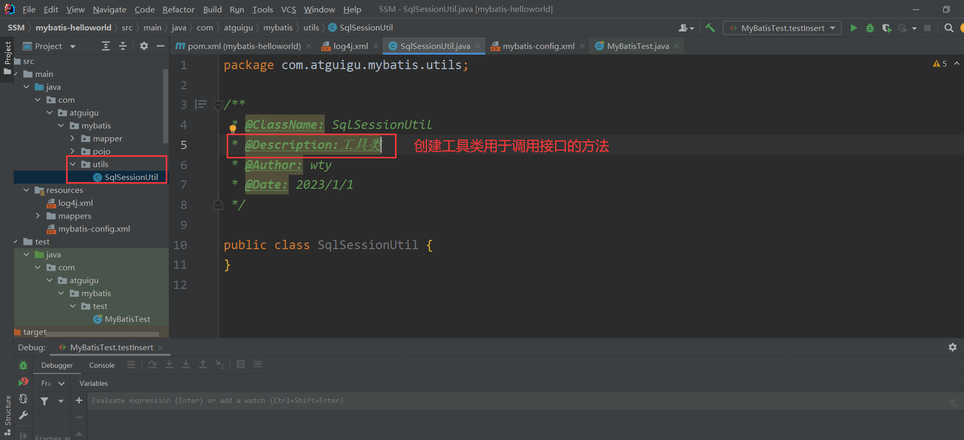
Task: Click Show Execution Point icon
Action: [x=131, y=365]
